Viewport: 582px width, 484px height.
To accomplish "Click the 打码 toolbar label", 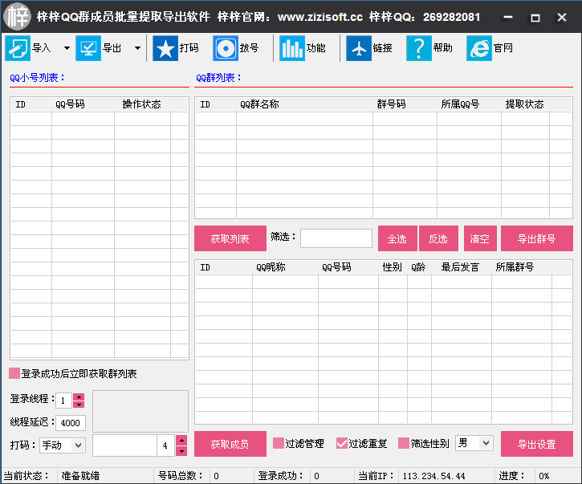I will click(x=189, y=48).
